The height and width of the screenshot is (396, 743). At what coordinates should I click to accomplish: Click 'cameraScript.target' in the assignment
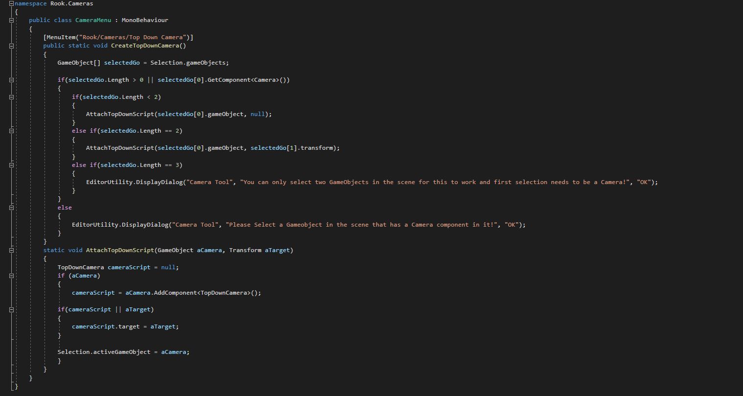pos(106,326)
